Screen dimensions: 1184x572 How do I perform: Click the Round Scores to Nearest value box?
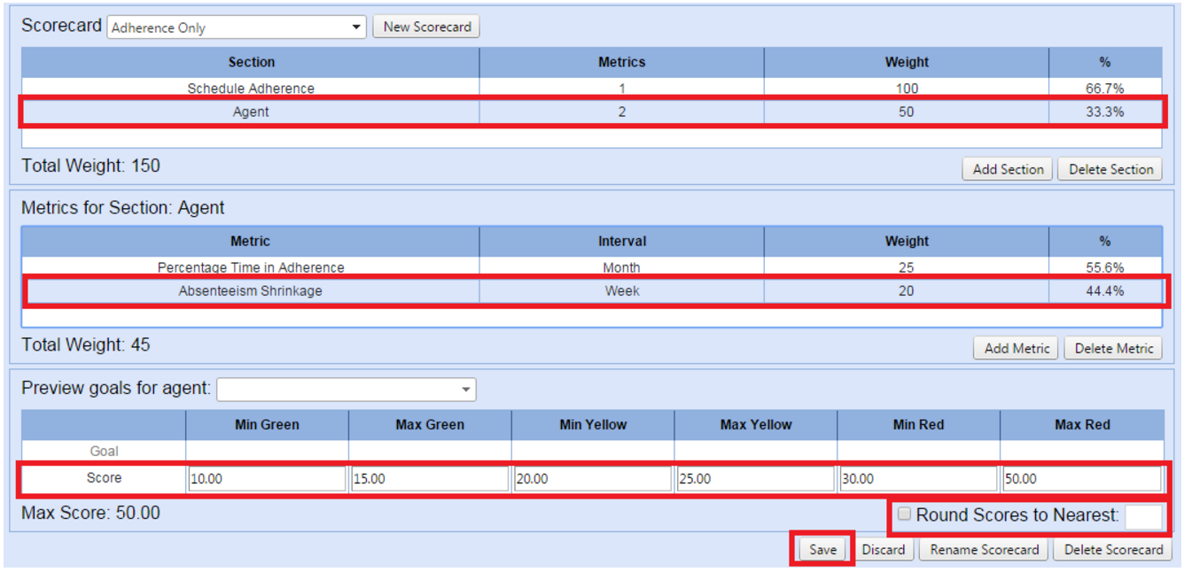[x=1143, y=516]
